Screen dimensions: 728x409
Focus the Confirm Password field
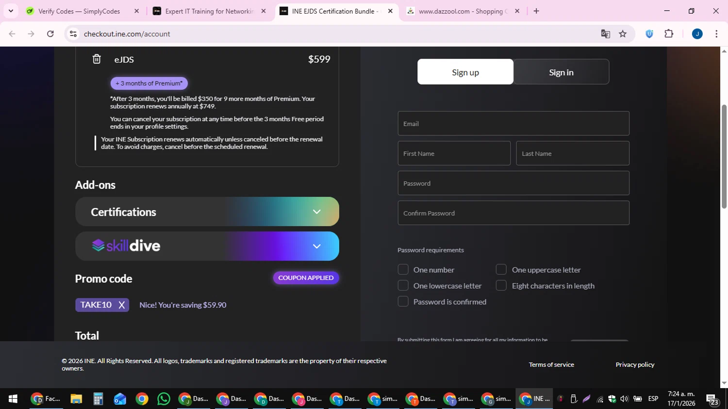coord(513,213)
